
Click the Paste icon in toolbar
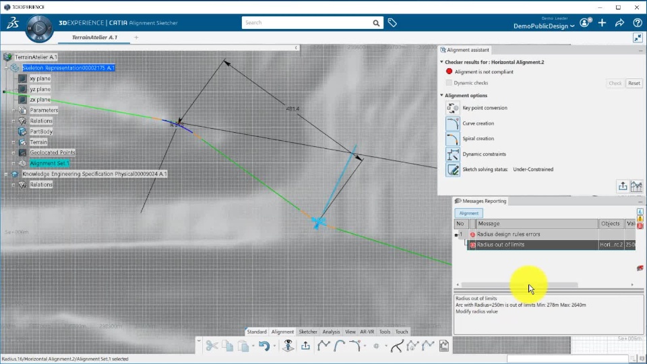pos(243,346)
